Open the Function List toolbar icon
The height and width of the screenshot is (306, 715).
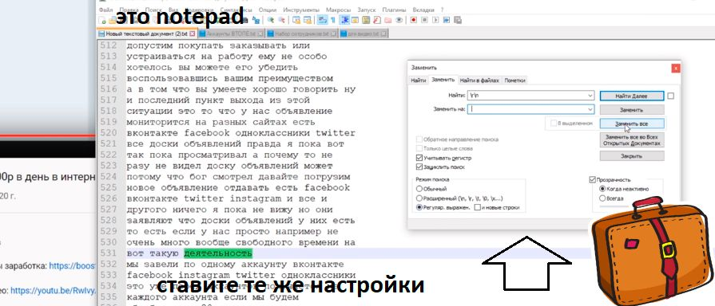pos(377,20)
